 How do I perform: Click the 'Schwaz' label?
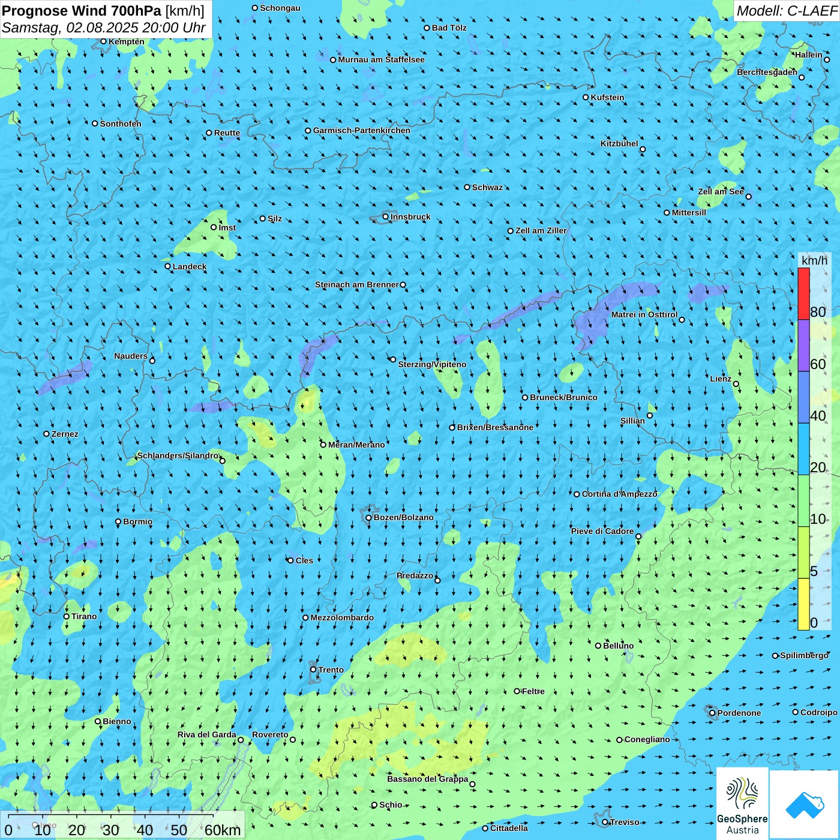(x=487, y=187)
